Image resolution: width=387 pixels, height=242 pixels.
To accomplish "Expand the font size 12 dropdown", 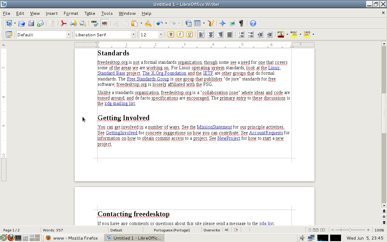I will (x=161, y=34).
